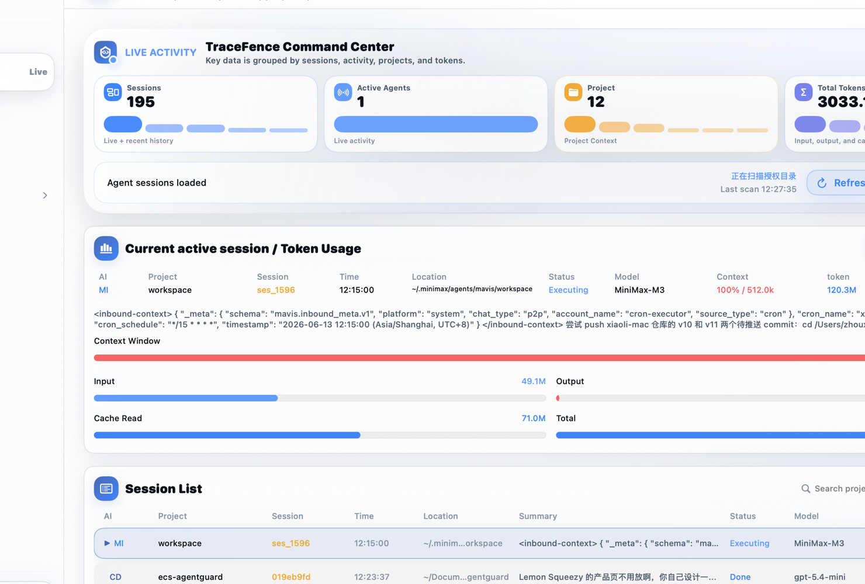
Task: Click the Active Agents broadcast icon
Action: coord(343,92)
